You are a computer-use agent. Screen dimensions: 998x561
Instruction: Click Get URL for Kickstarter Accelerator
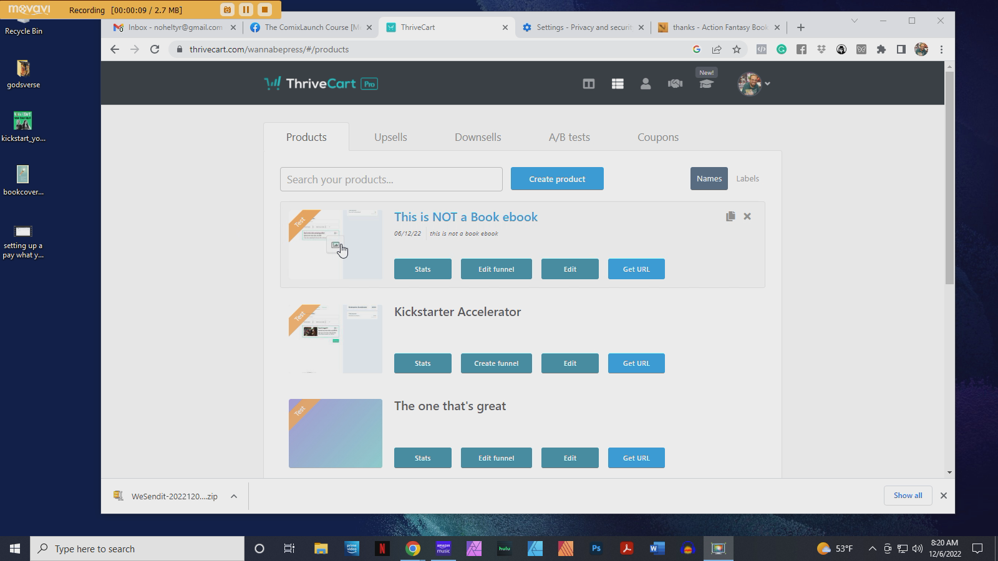636,363
